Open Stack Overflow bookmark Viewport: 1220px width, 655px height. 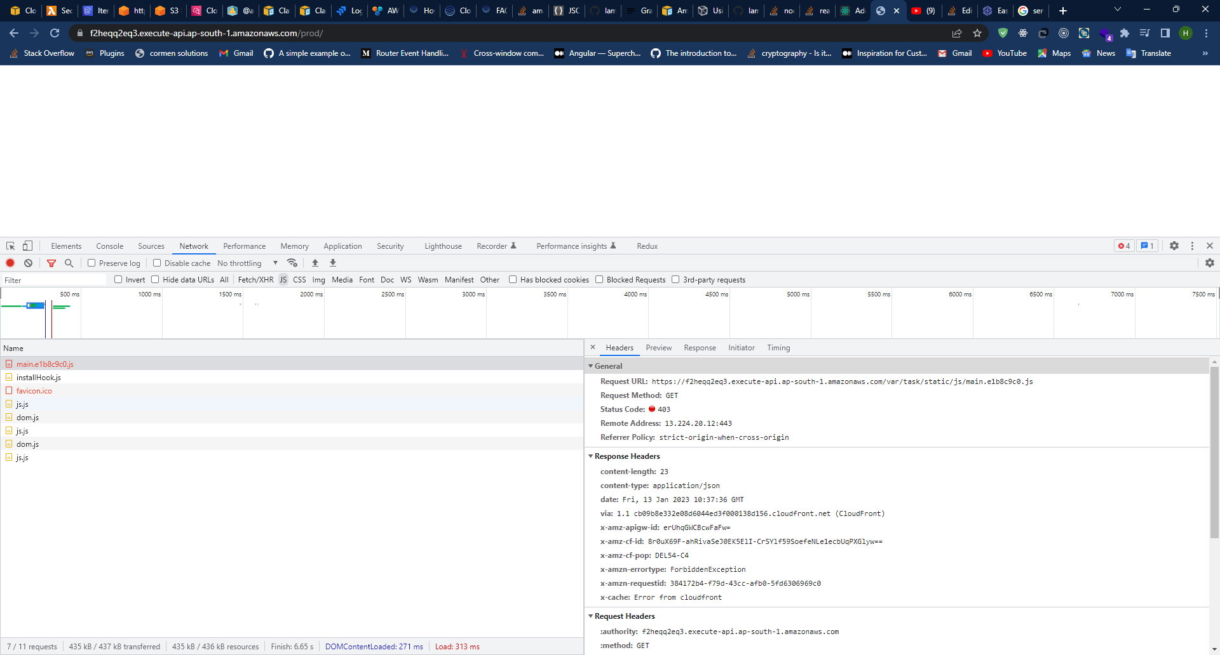42,53
